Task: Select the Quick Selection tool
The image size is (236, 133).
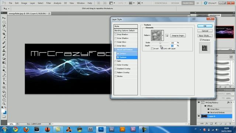Action: point(4,30)
